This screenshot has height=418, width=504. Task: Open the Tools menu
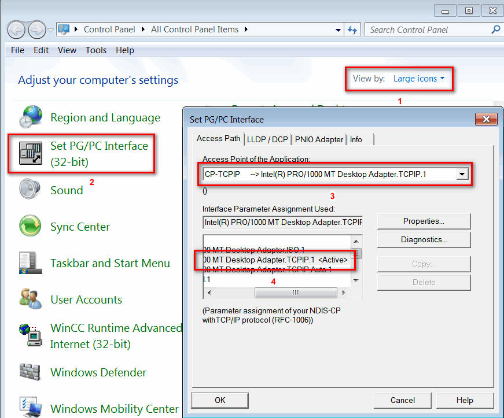[96, 50]
